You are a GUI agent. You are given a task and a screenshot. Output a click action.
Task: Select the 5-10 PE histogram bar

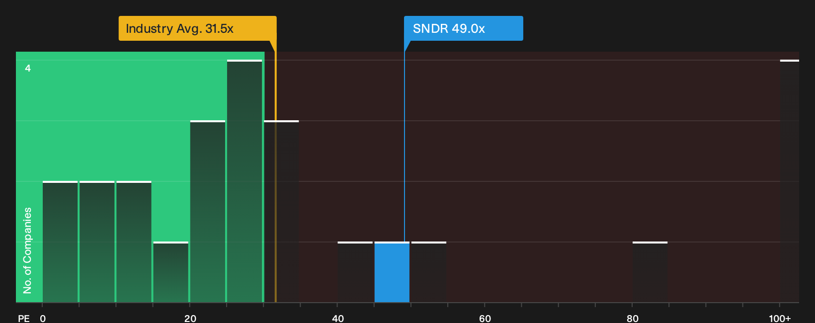(x=97, y=242)
